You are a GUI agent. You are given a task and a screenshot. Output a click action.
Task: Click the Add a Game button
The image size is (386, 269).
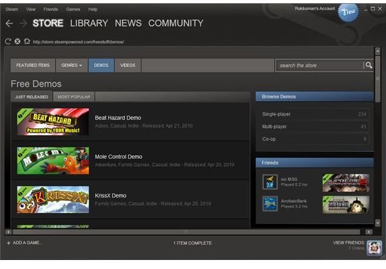(x=24, y=243)
